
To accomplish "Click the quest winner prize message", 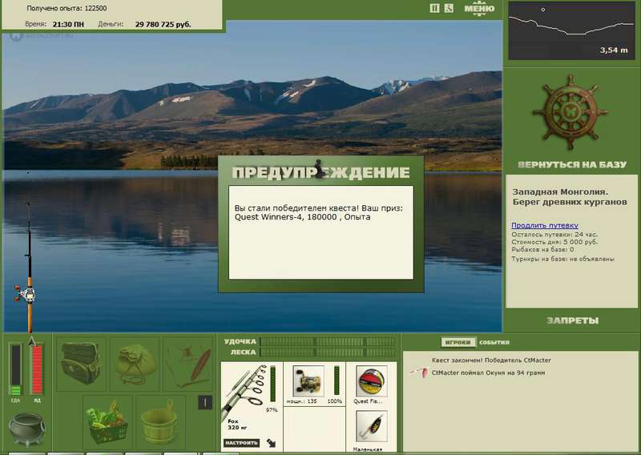I will pos(318,212).
